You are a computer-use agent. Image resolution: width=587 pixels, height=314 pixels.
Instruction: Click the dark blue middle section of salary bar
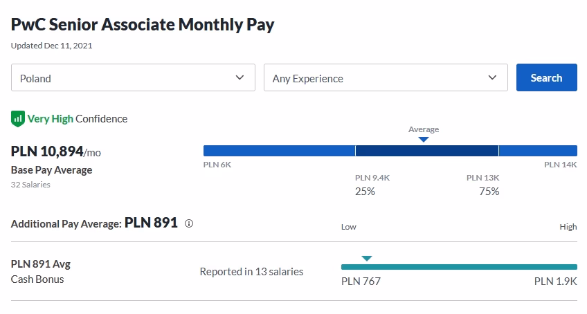(426, 151)
